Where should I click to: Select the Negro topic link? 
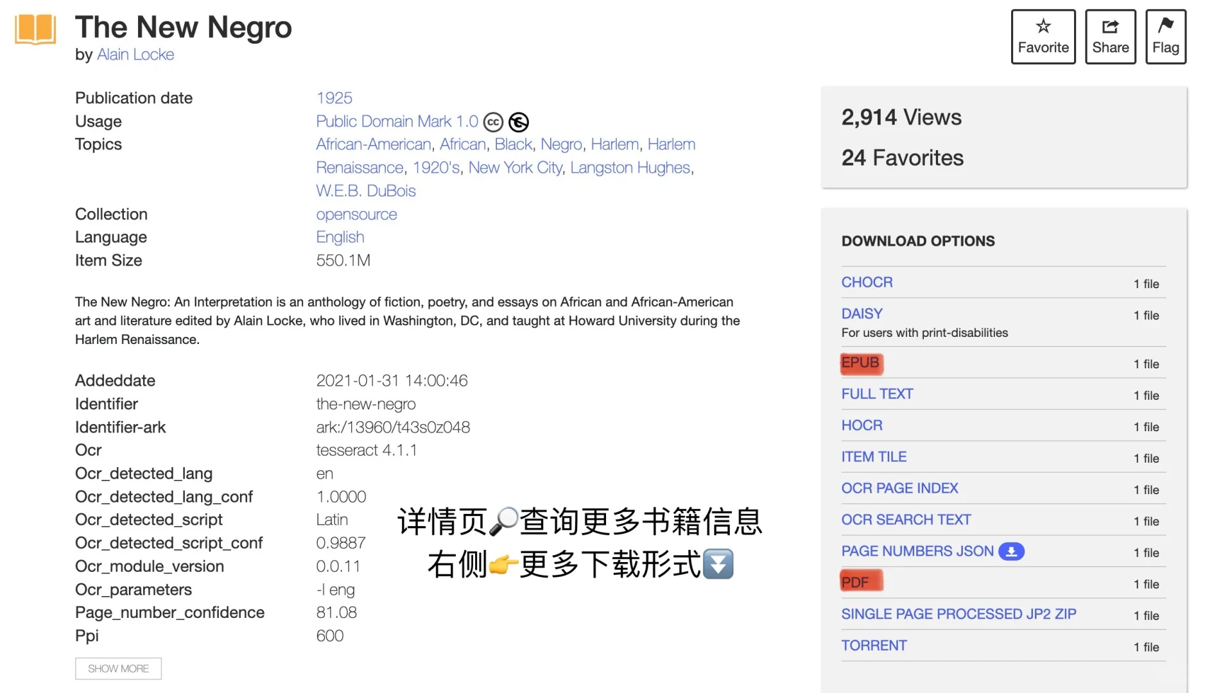point(561,144)
